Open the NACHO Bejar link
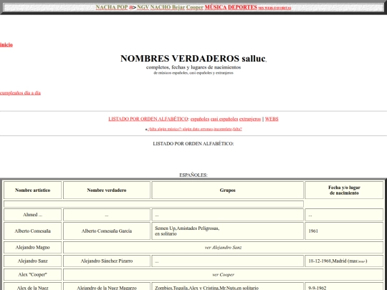Image resolution: width=387 pixels, height=290 pixels. pos(168,7)
